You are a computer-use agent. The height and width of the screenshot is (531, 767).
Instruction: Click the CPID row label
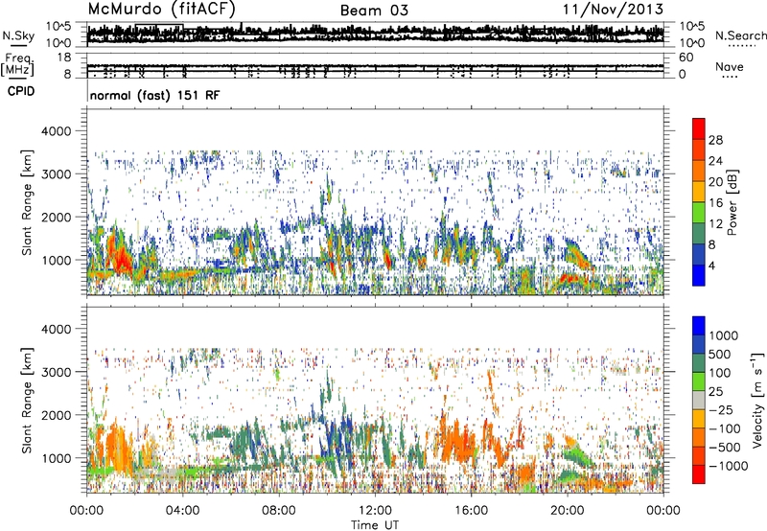tap(21, 91)
